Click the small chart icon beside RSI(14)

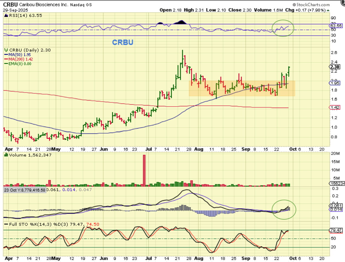6,15
